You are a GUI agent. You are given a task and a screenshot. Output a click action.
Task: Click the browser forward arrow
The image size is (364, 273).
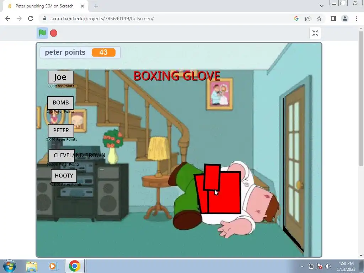(19, 18)
